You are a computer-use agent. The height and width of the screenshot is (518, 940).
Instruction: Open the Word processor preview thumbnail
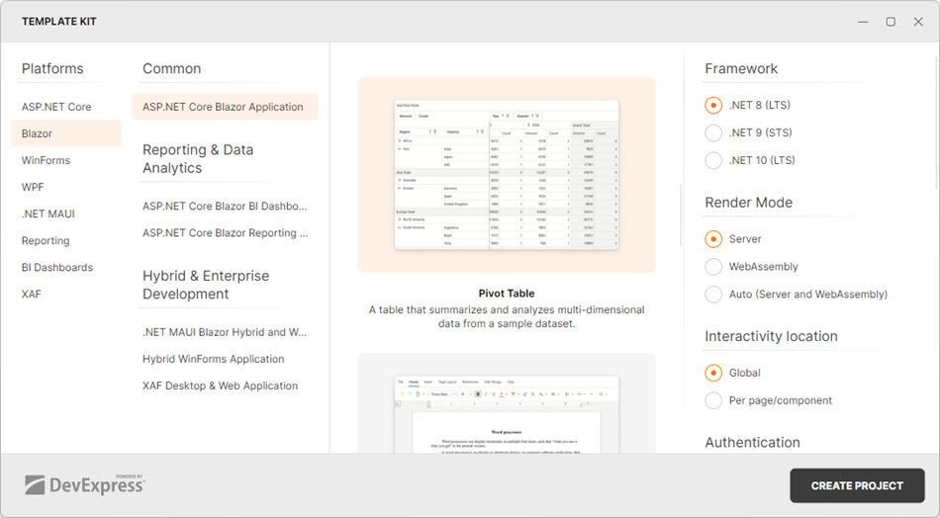point(507,403)
